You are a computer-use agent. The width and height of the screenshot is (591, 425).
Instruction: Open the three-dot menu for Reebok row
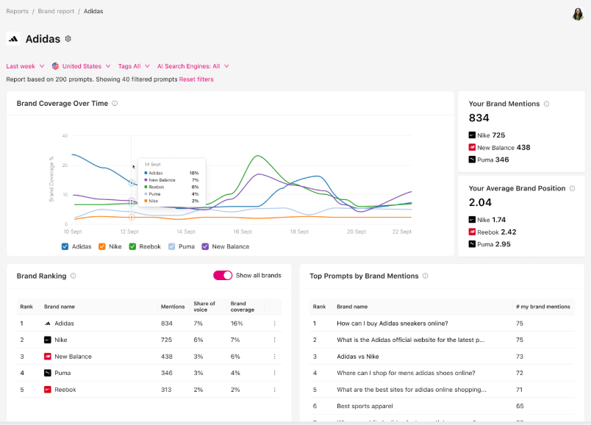coord(274,390)
